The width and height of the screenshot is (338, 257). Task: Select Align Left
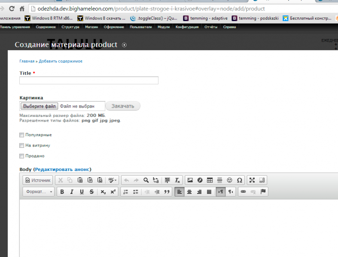point(180,191)
